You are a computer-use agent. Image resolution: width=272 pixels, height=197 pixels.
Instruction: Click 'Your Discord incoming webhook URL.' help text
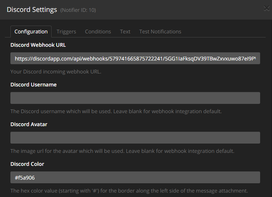coord(56,72)
